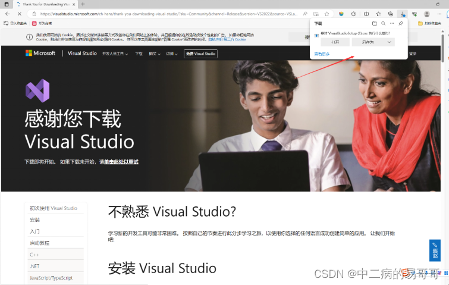Click the immersive reader icon in address bar
This screenshot has width=449, height=285.
(x=316, y=14)
